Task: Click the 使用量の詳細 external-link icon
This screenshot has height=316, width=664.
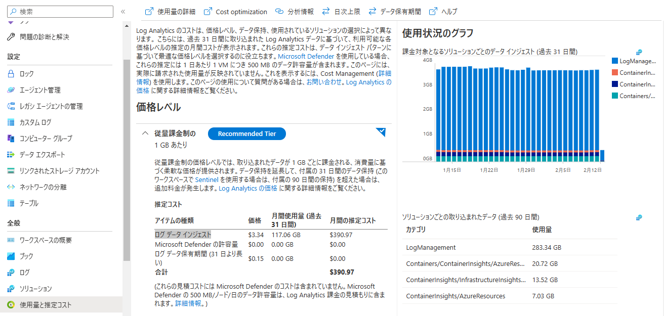Action: coord(149,11)
